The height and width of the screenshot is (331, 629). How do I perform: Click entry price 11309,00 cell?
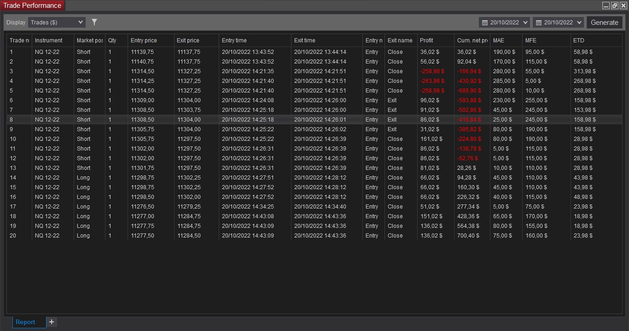pyautogui.click(x=142, y=100)
